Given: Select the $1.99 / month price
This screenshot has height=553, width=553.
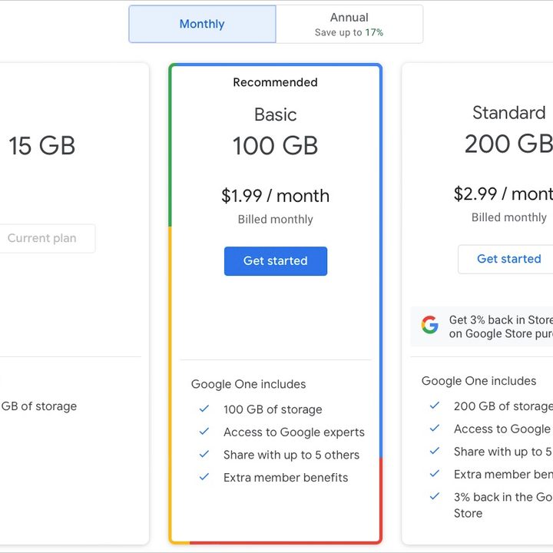Looking at the screenshot, I should pyautogui.click(x=276, y=196).
